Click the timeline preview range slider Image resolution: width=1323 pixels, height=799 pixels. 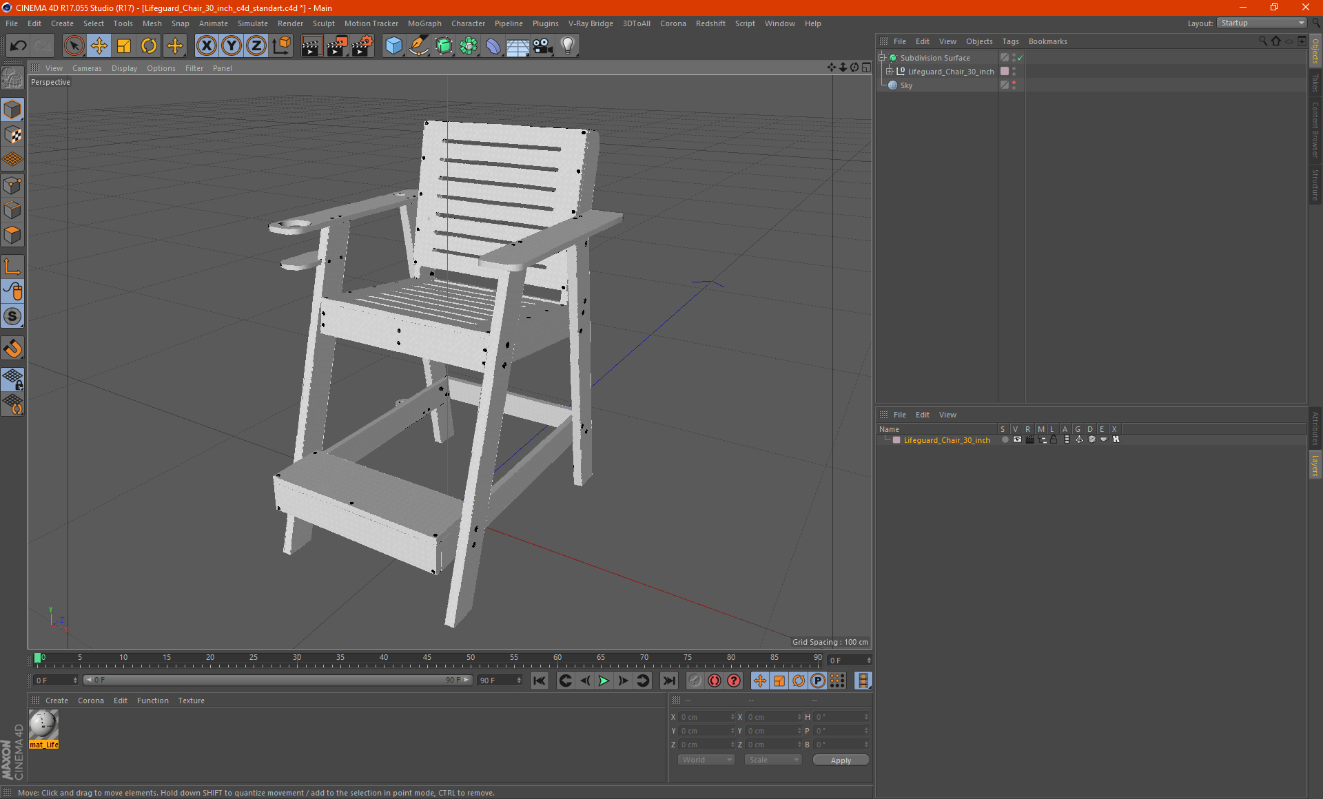point(278,680)
